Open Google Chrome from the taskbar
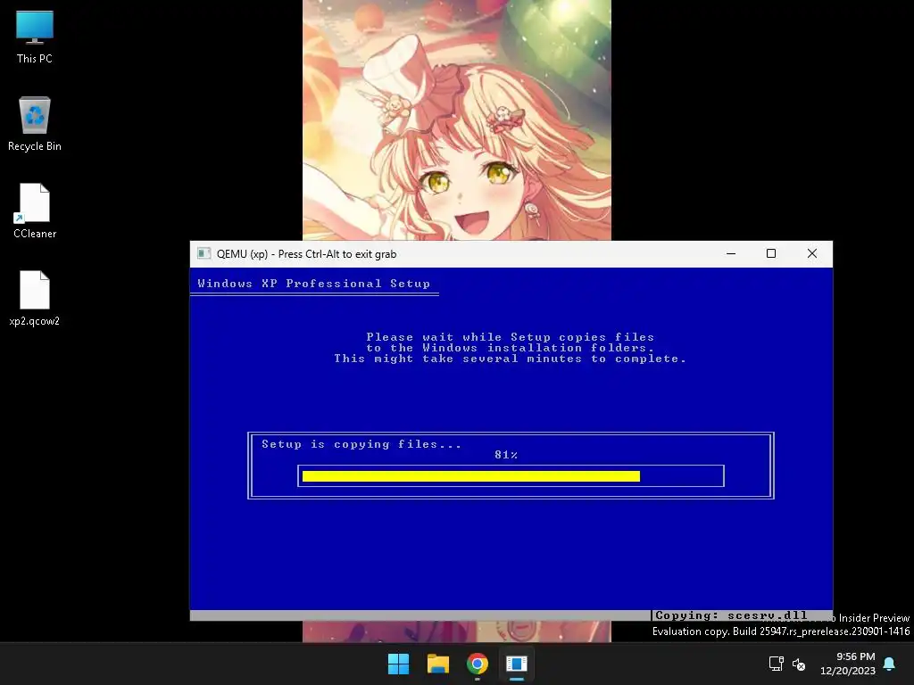 [477, 664]
